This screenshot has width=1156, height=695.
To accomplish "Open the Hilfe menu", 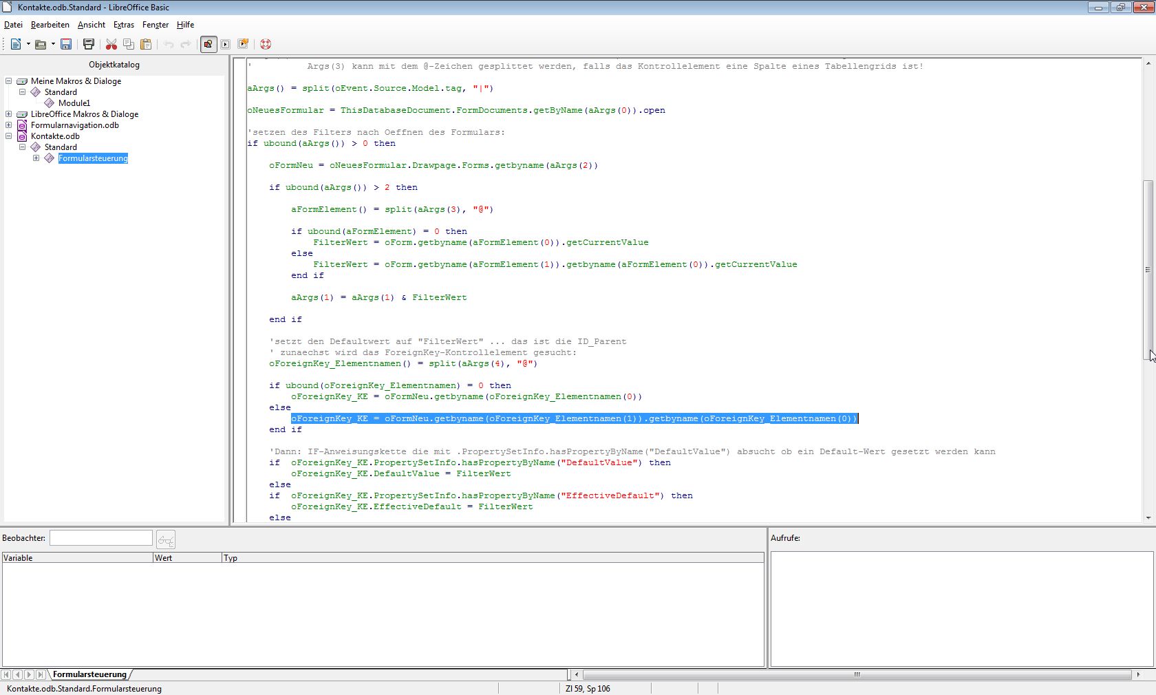I will tap(185, 25).
